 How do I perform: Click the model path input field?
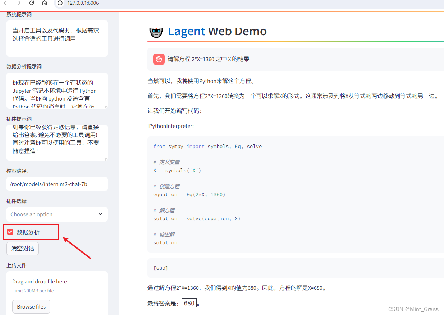click(x=57, y=184)
